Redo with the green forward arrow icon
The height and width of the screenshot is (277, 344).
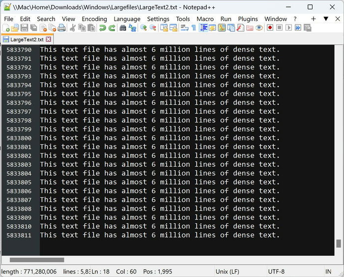click(112, 28)
